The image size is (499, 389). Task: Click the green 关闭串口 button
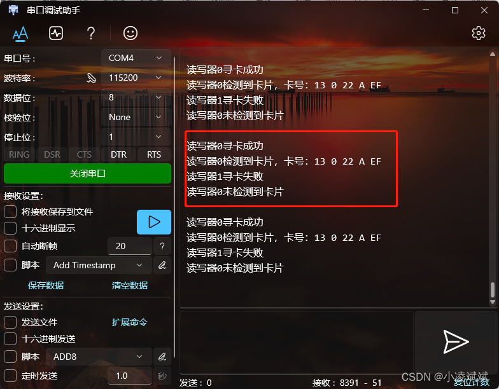[x=88, y=174]
